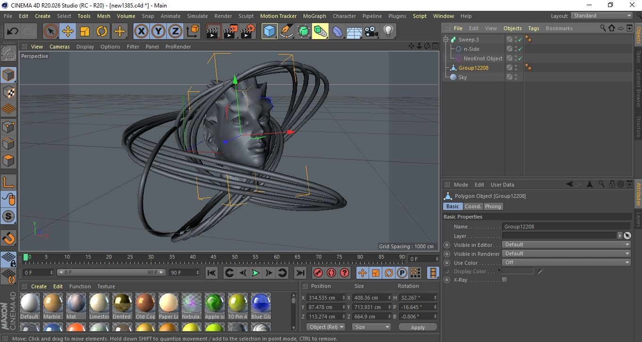This screenshot has height=342, width=642.
Task: Open viewport Cameras menu
Action: (59, 47)
